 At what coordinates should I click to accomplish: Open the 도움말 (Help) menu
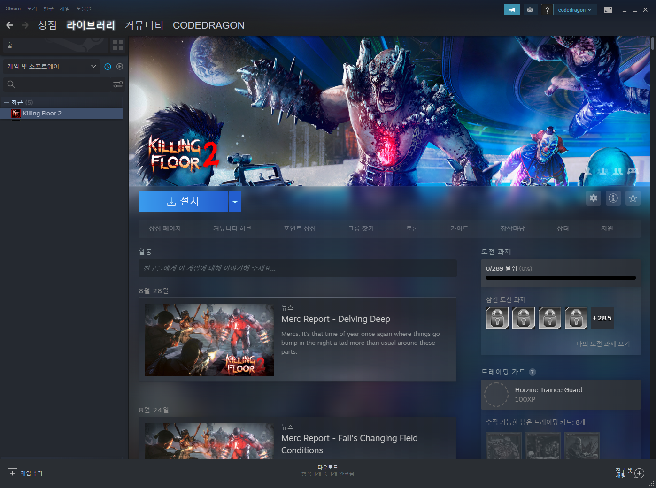[84, 8]
